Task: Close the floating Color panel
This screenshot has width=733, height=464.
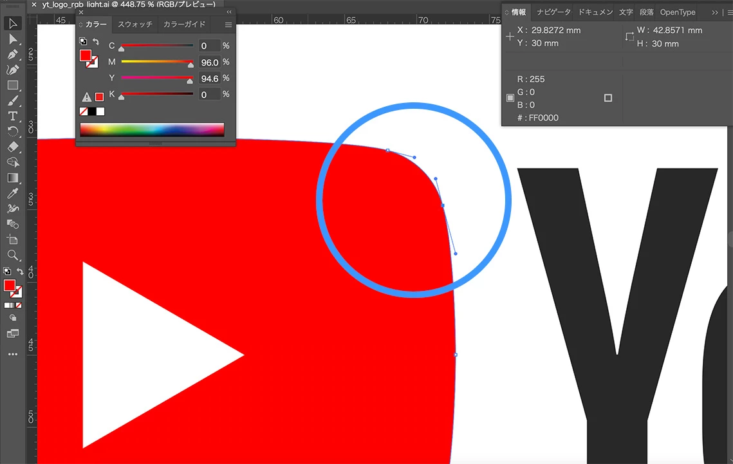Action: click(x=81, y=12)
